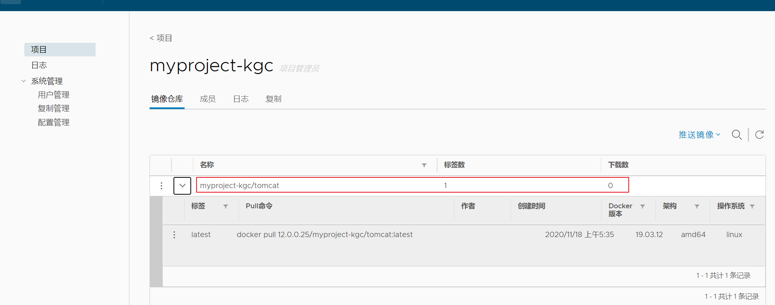Click the 创建时间 column header
Viewport: 775px width, 305px height.
click(531, 206)
